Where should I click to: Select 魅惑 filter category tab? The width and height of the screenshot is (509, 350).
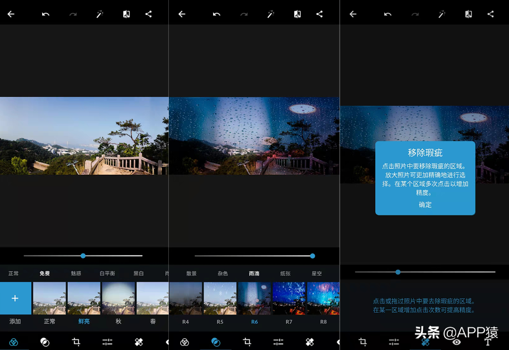pyautogui.click(x=76, y=273)
